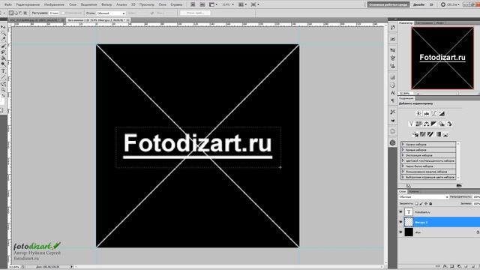480x270 pixels.
Task: Toggle lock all for the layer
Action: tap(430, 203)
